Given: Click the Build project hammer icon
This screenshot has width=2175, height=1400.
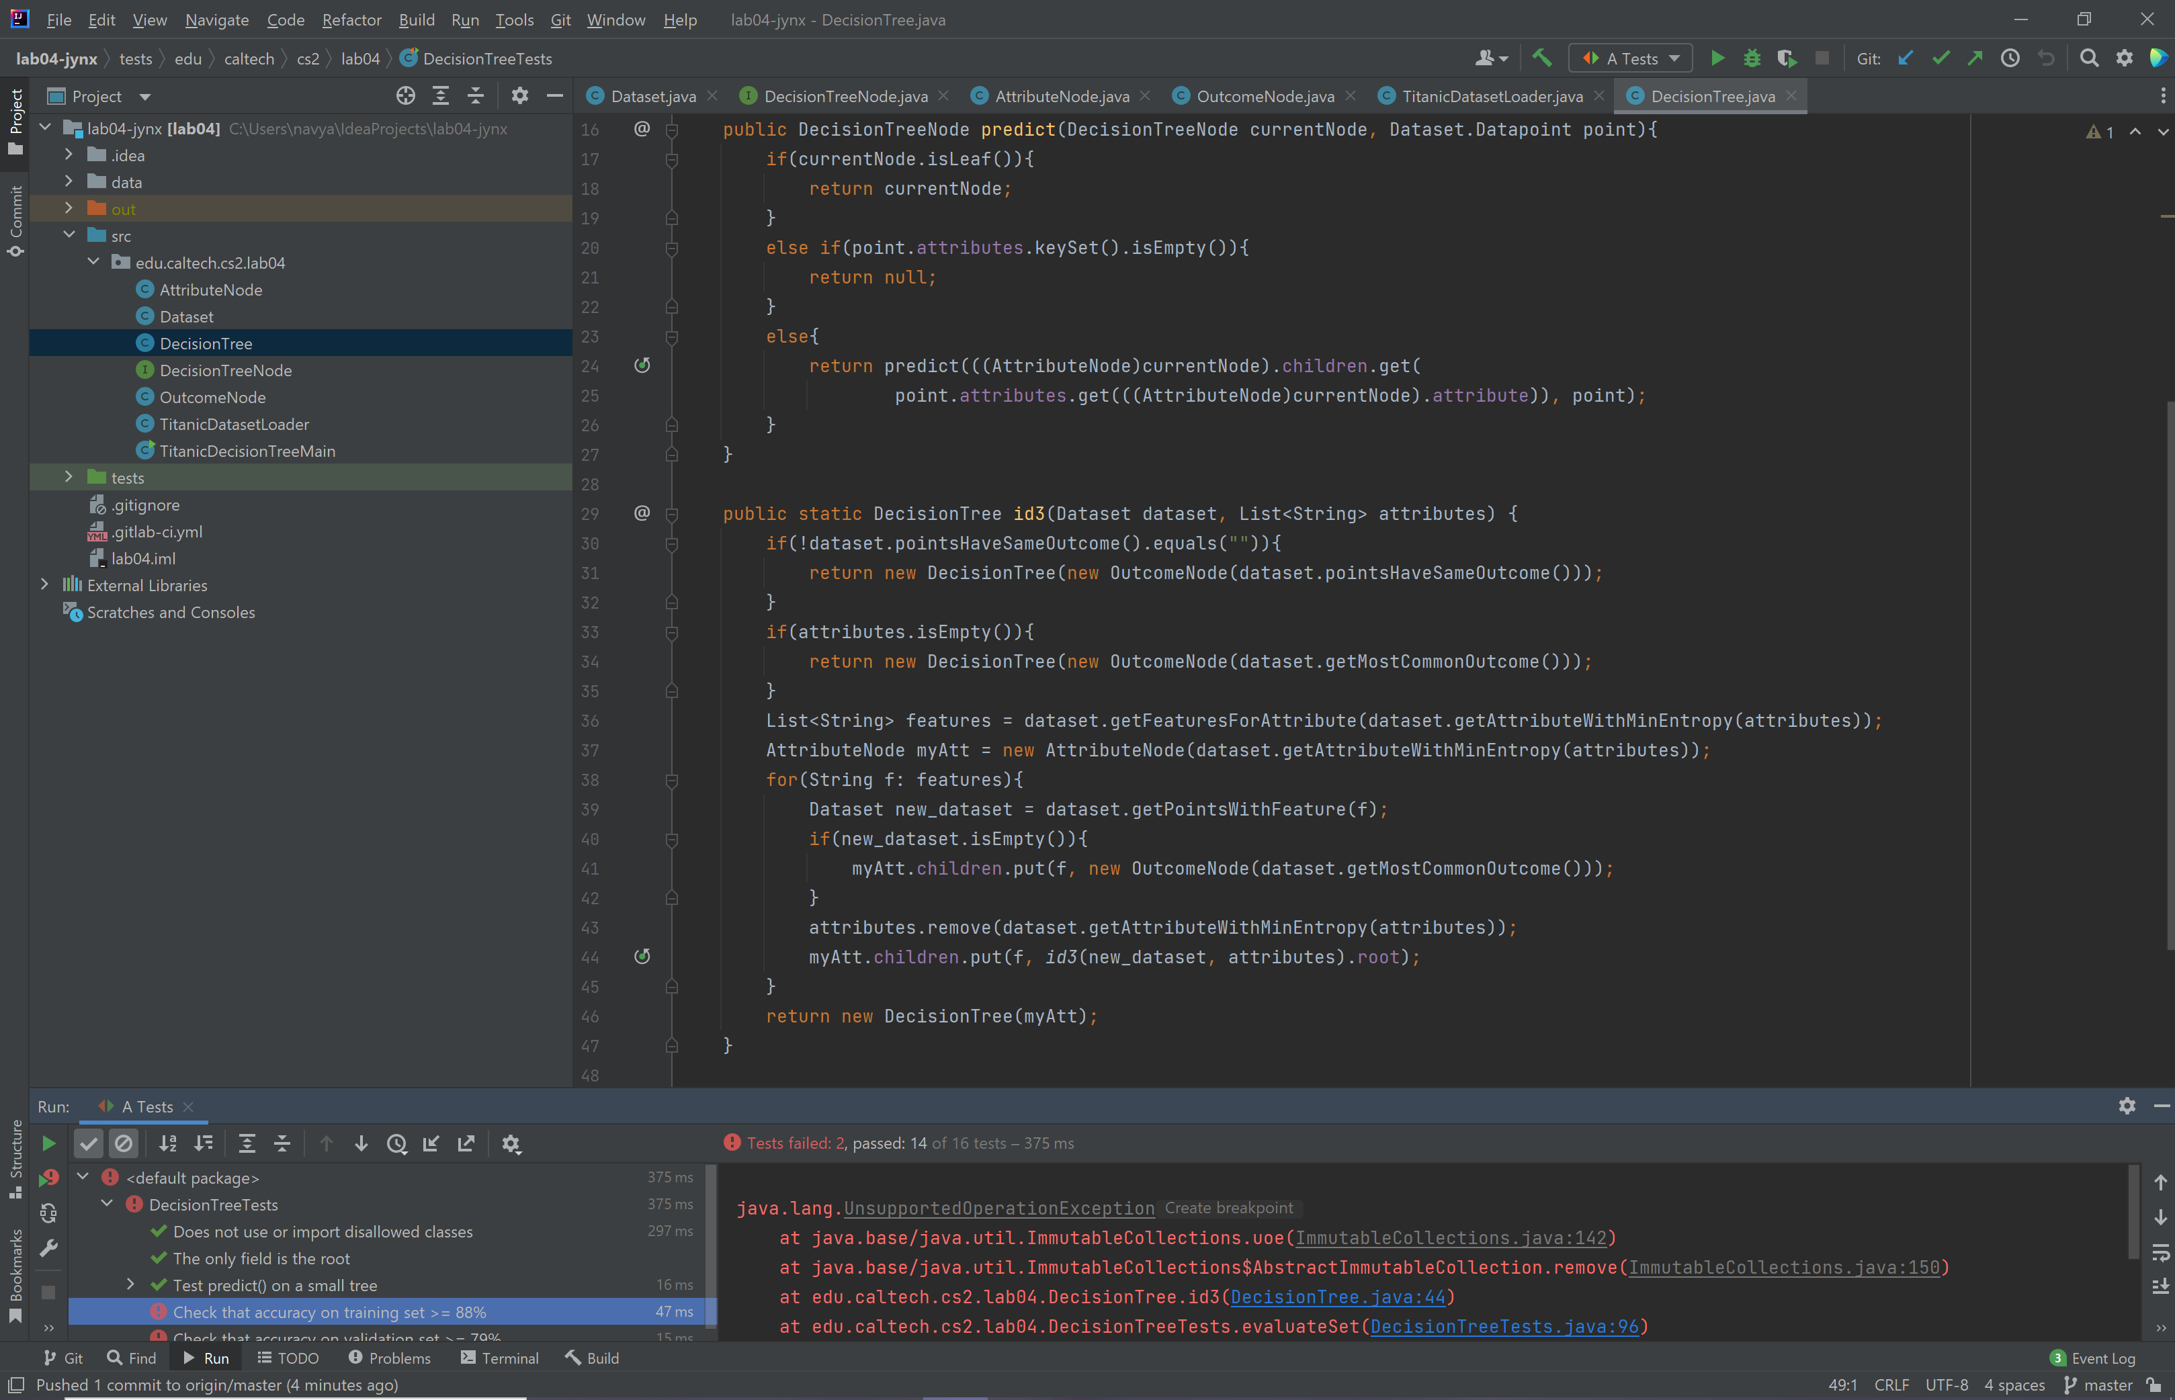Looking at the screenshot, I should (x=1541, y=58).
